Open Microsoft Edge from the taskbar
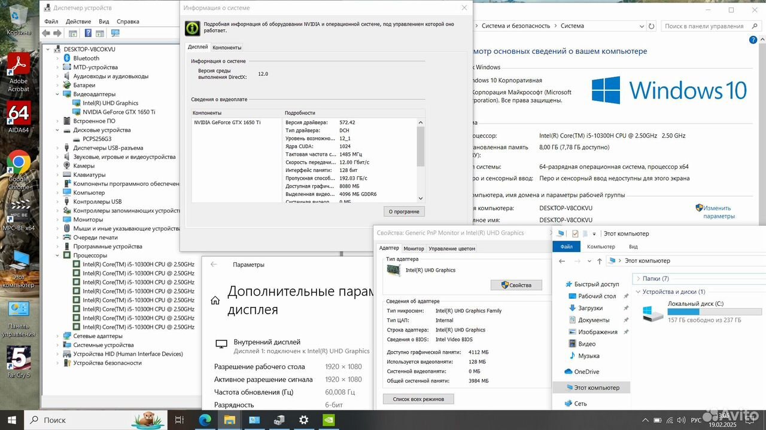 pos(205,420)
